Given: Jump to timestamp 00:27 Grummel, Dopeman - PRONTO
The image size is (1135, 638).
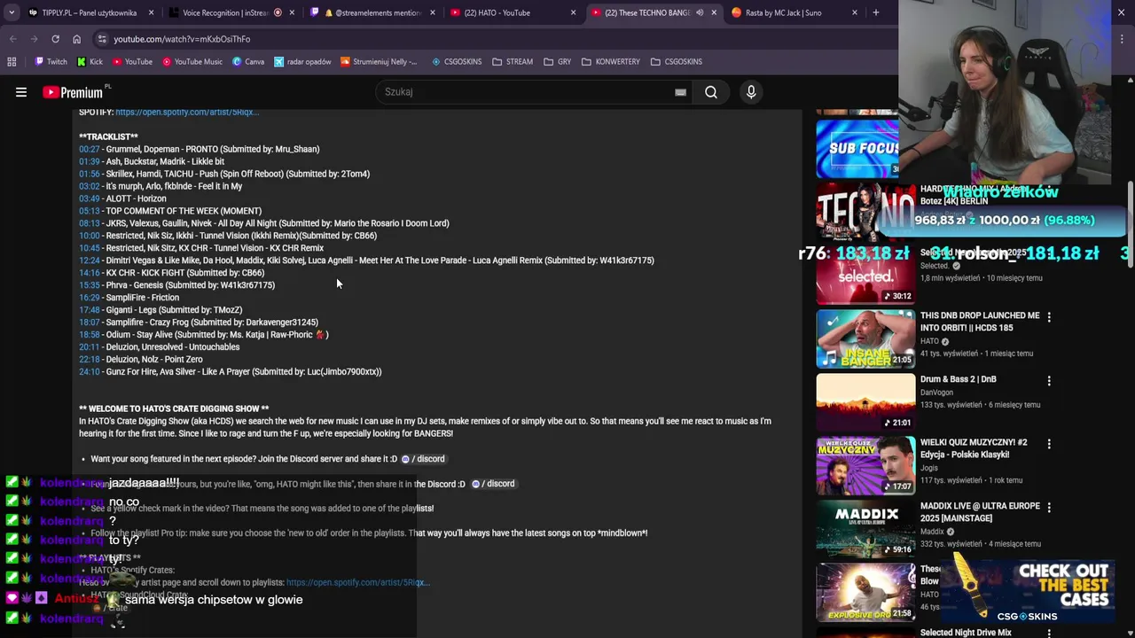Looking at the screenshot, I should [x=89, y=149].
